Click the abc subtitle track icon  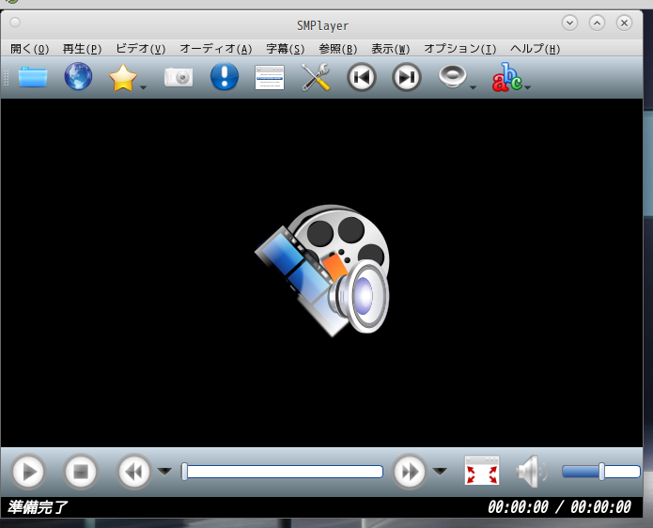[506, 77]
